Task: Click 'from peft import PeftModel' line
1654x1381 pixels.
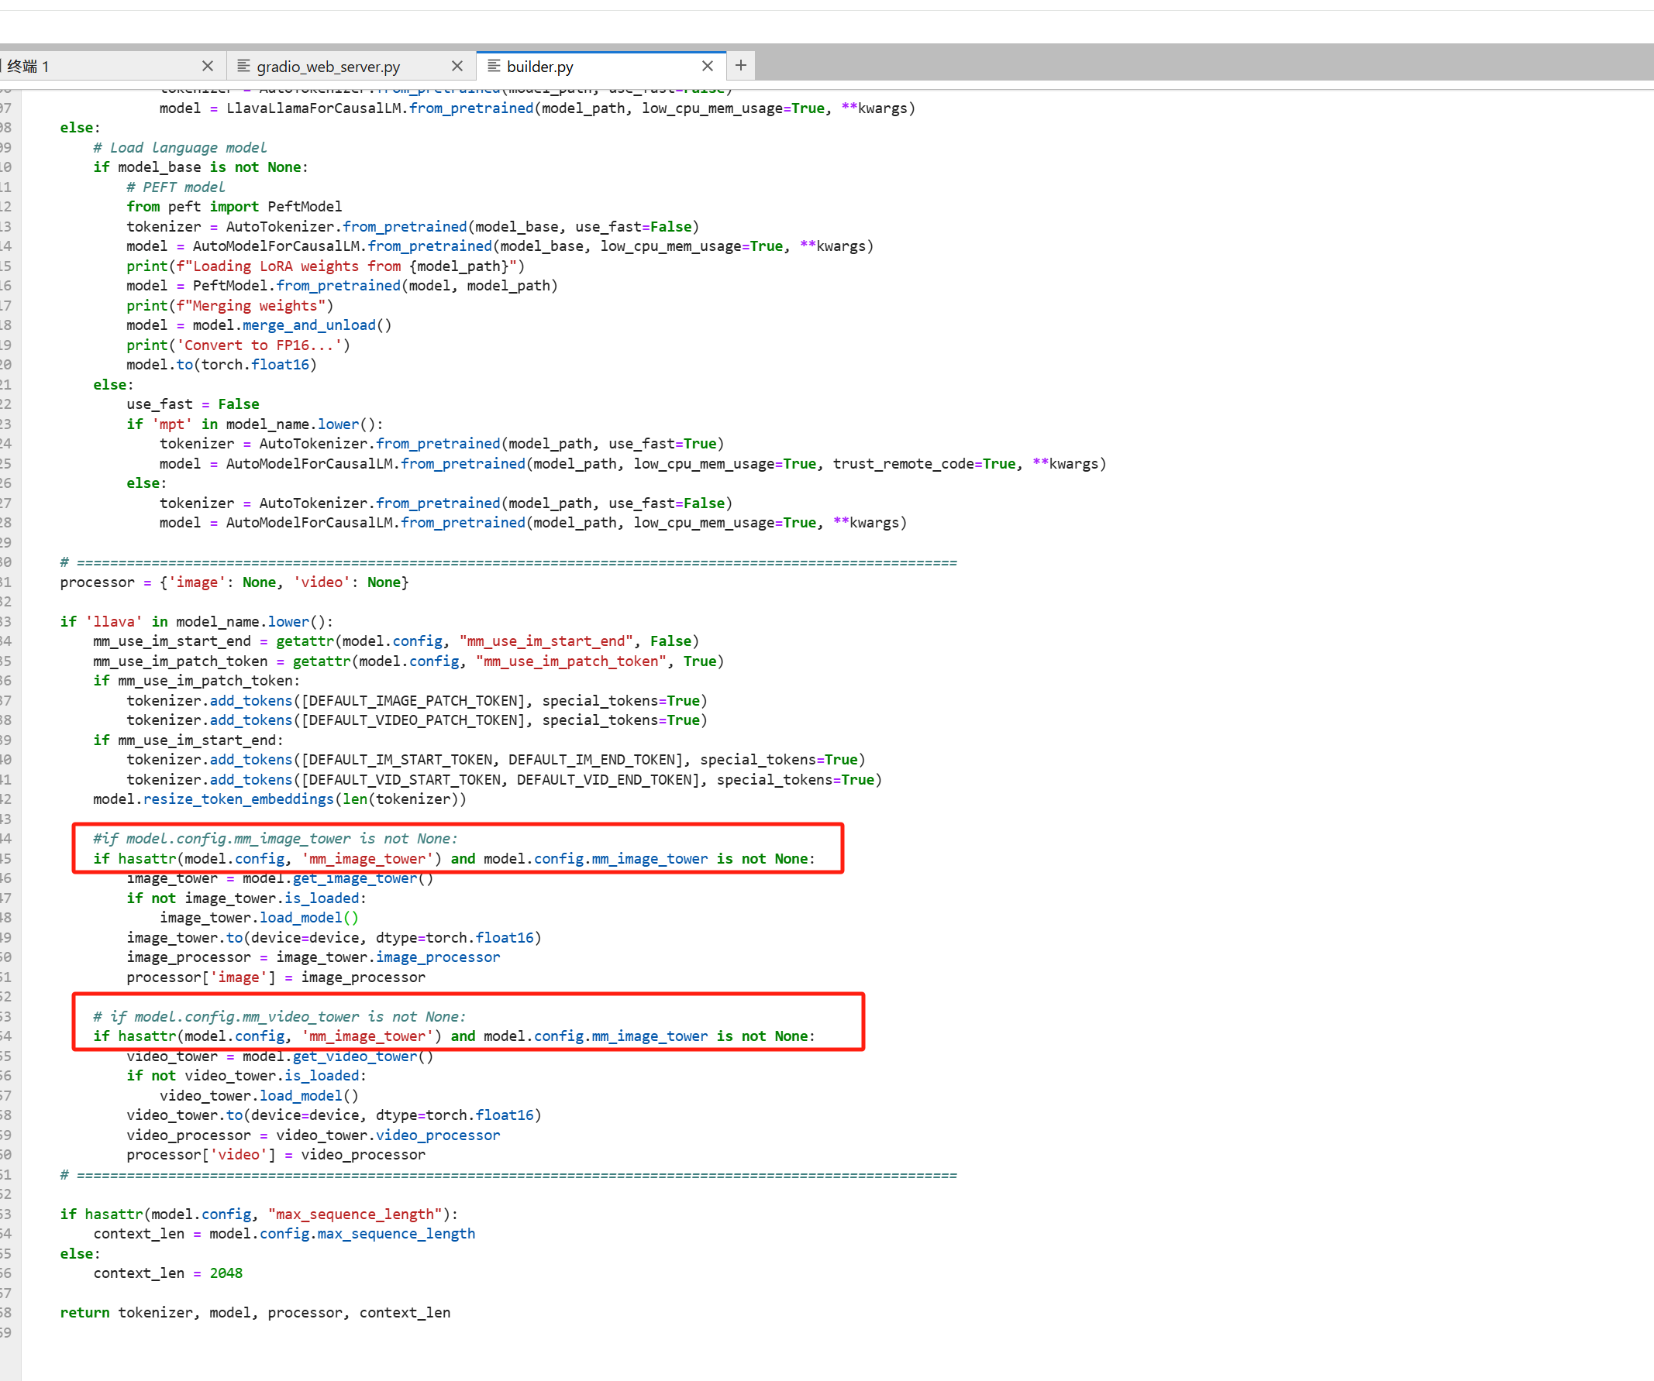Action: coord(234,207)
